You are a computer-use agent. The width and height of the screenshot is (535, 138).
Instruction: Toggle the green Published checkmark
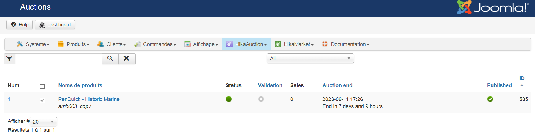pos(490,99)
